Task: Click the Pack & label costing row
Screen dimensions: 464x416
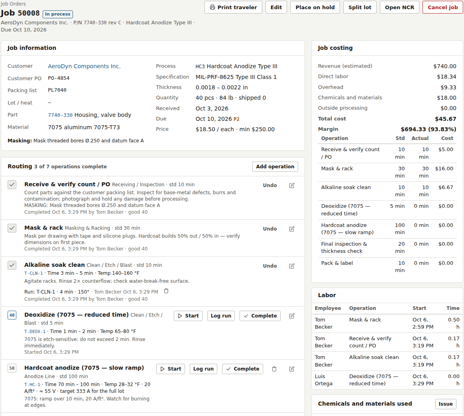Action: click(387, 266)
